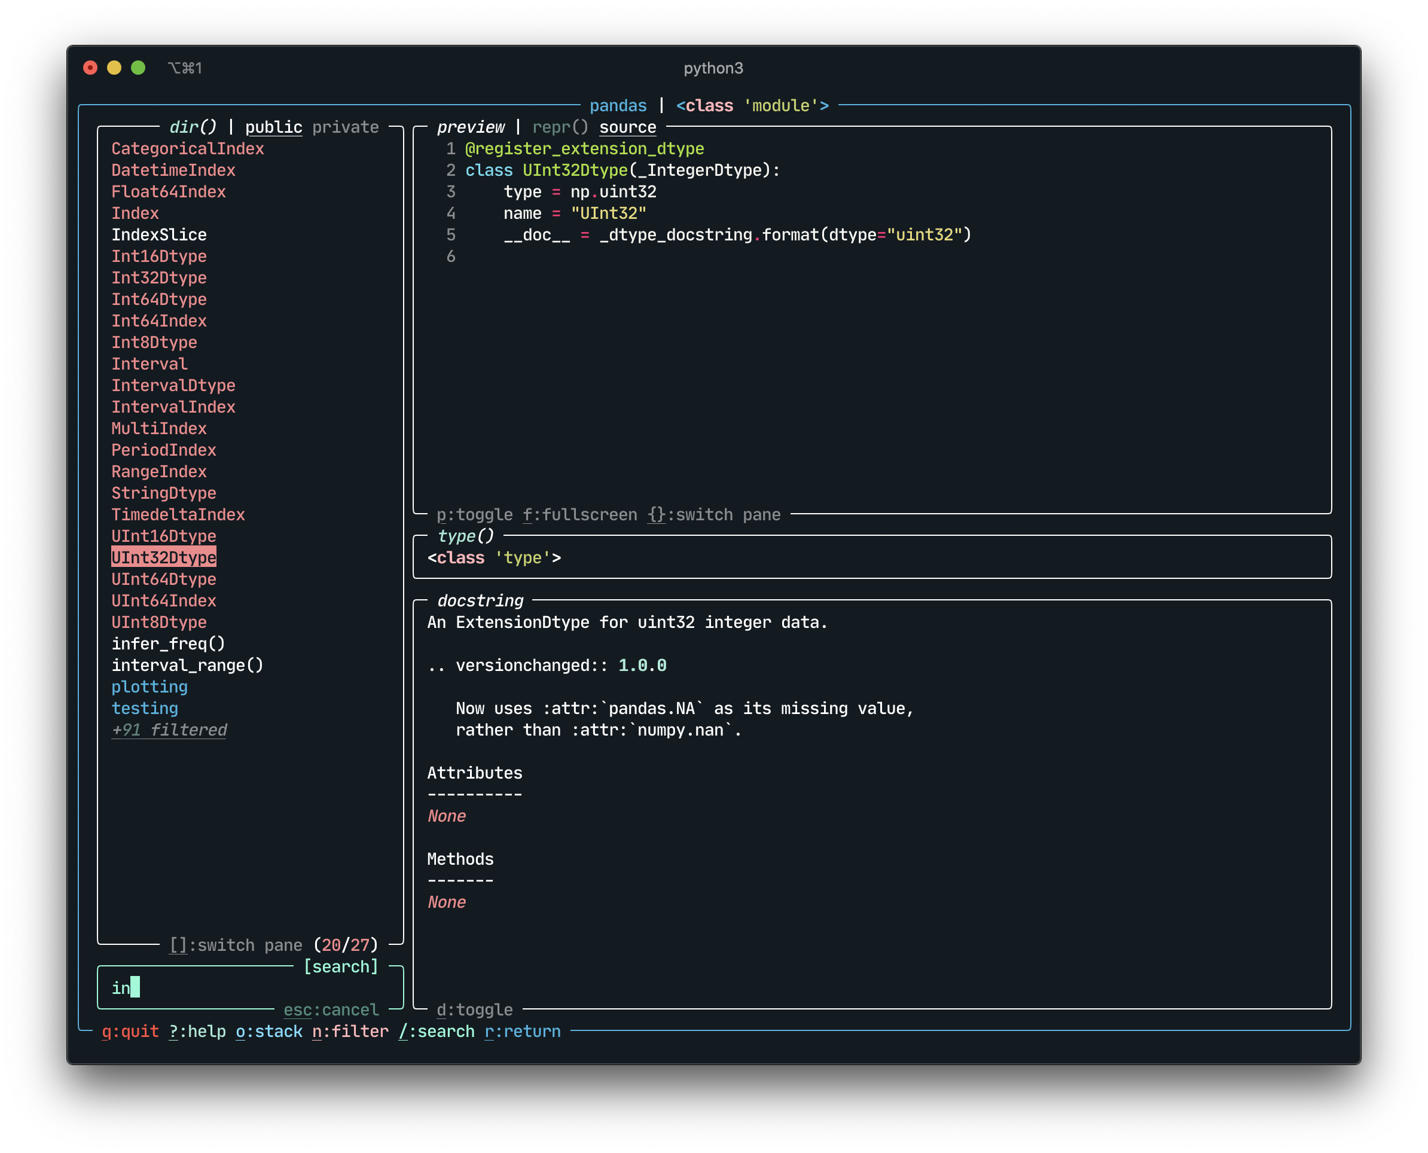This screenshot has width=1428, height=1153.
Task: Select UInt64Dtype in the list
Action: click(163, 579)
